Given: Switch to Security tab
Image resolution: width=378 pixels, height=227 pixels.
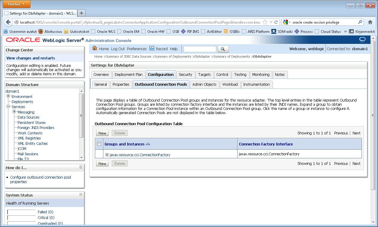Looking at the screenshot, I should pyautogui.click(x=185, y=75).
